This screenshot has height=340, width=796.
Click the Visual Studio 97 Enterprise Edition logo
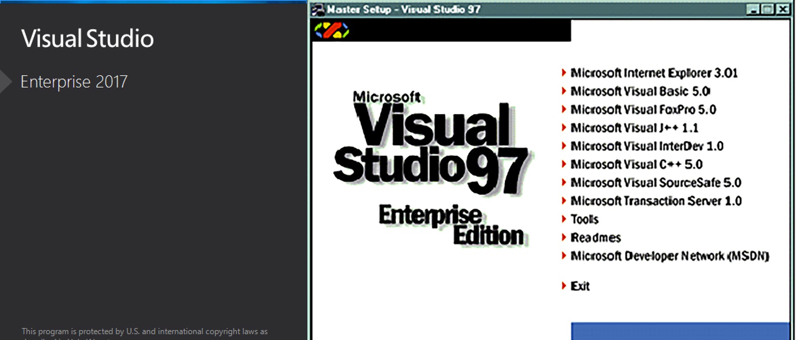pos(431,168)
